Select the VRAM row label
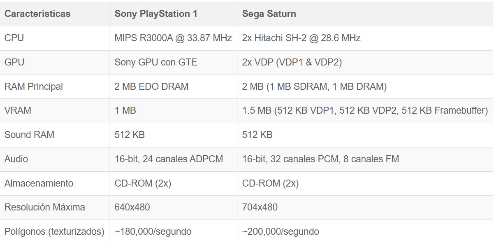Viewport: 494px width, 243px height. tap(18, 110)
